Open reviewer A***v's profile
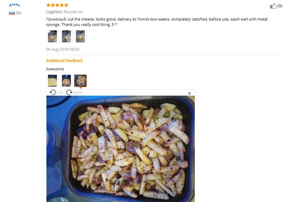 pos(14,5)
